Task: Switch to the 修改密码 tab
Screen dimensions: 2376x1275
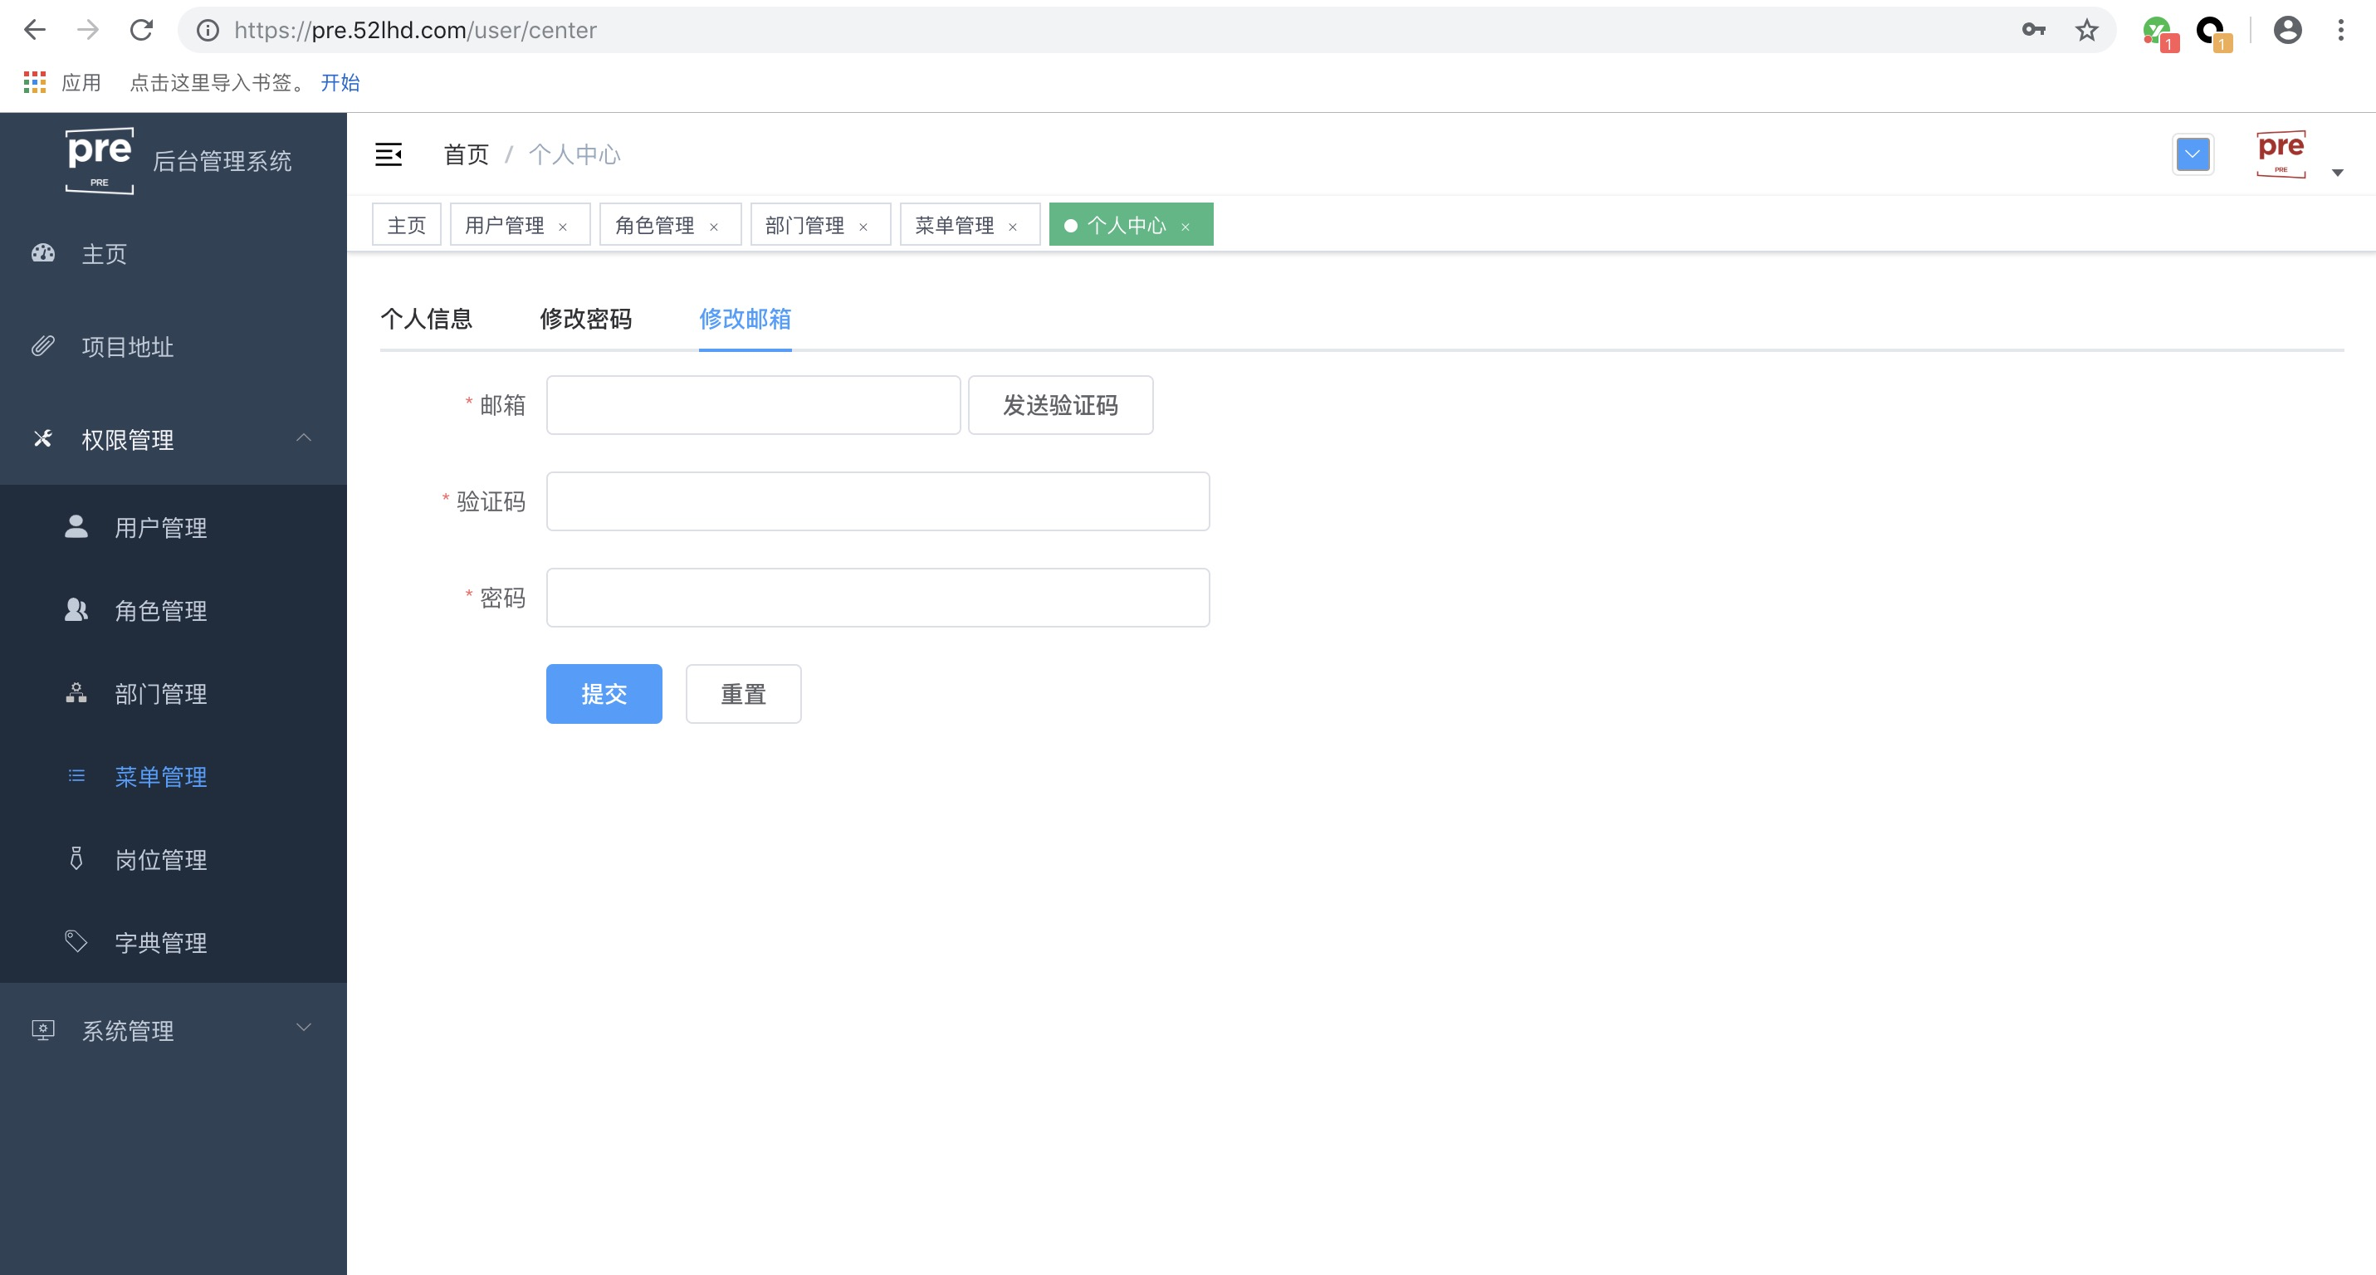Action: click(584, 319)
